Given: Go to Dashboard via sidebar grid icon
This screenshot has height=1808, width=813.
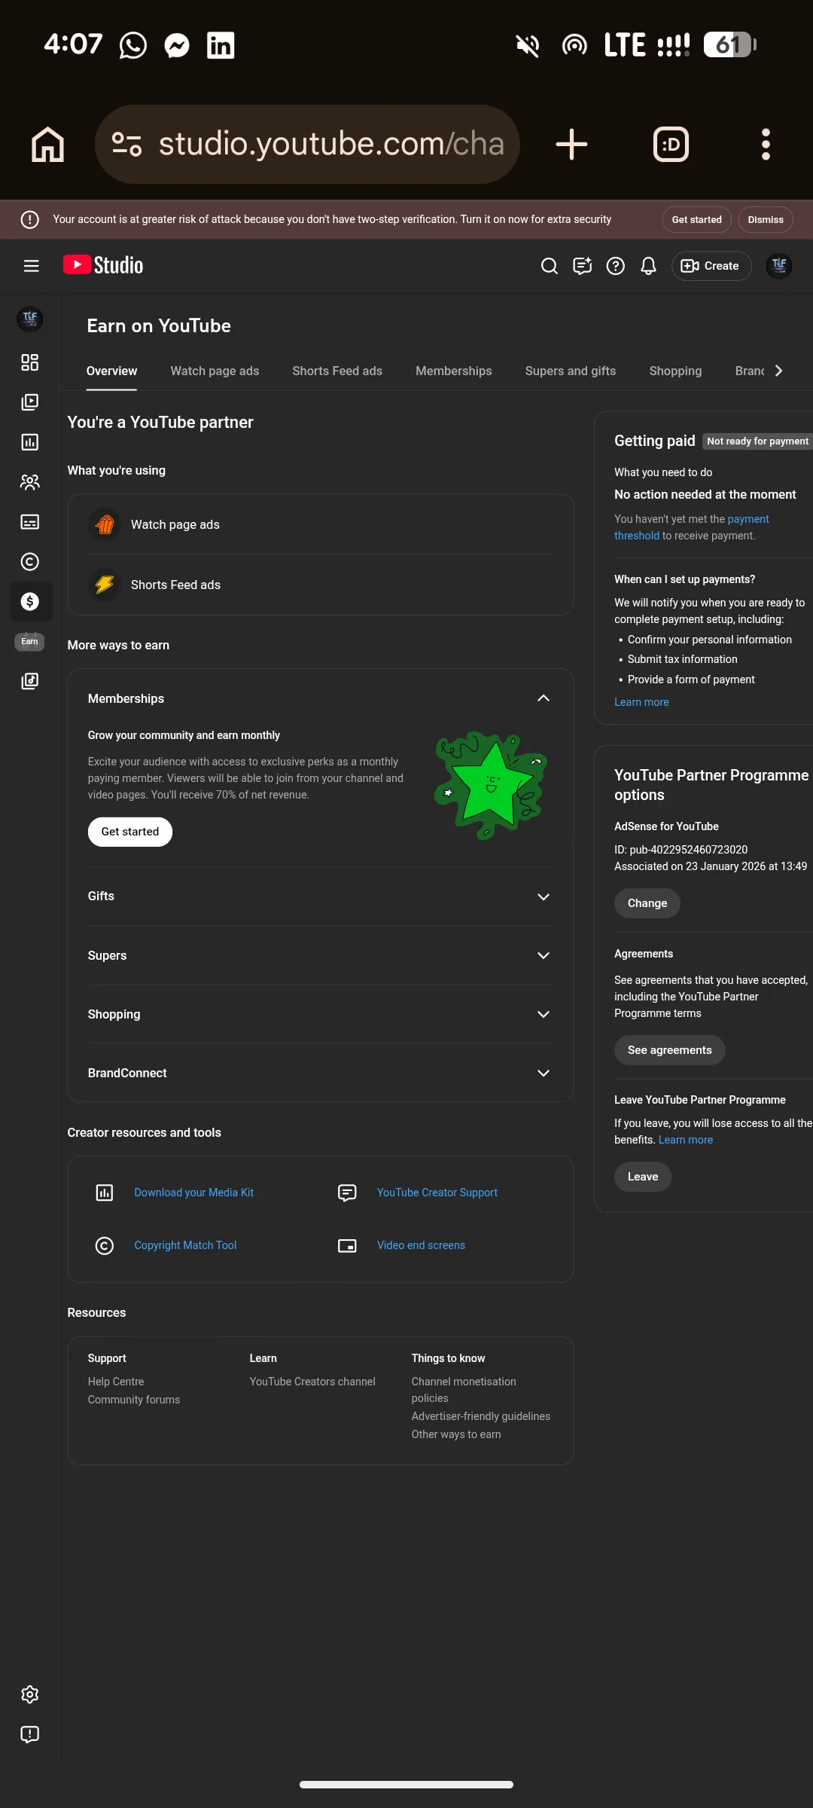Looking at the screenshot, I should coord(30,362).
